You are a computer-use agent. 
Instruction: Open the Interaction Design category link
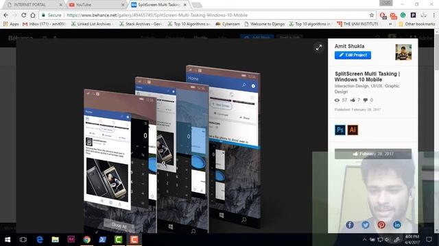coord(351,86)
